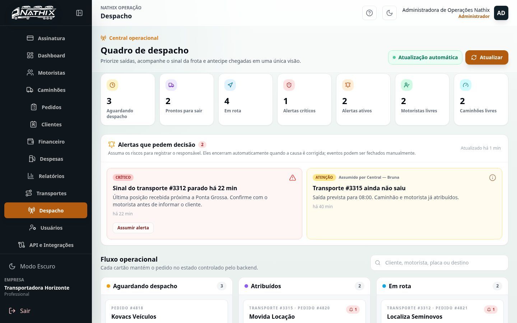Go to Dashboard page

[x=46, y=56]
